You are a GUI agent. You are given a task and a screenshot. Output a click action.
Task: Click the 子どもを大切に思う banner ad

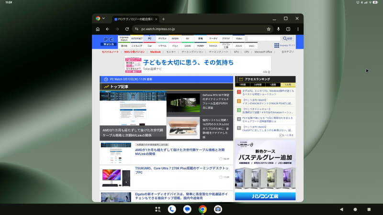click(x=198, y=65)
